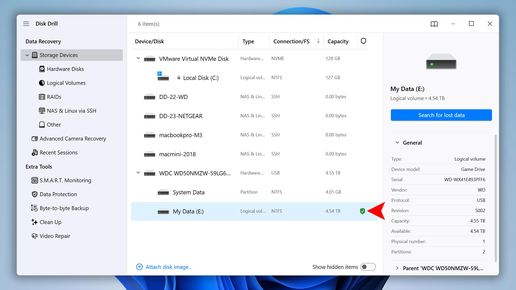Click the NAS & Linux via SSH icon

coord(42,111)
